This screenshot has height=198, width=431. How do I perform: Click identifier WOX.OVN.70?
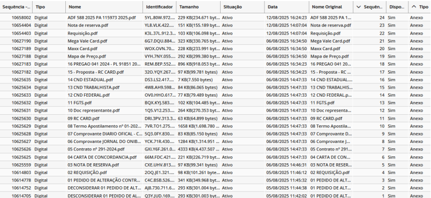(x=160, y=49)
